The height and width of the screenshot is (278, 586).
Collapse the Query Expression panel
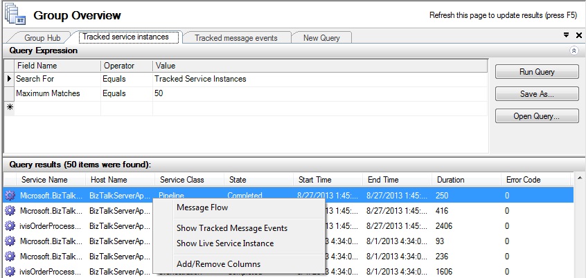coord(574,50)
